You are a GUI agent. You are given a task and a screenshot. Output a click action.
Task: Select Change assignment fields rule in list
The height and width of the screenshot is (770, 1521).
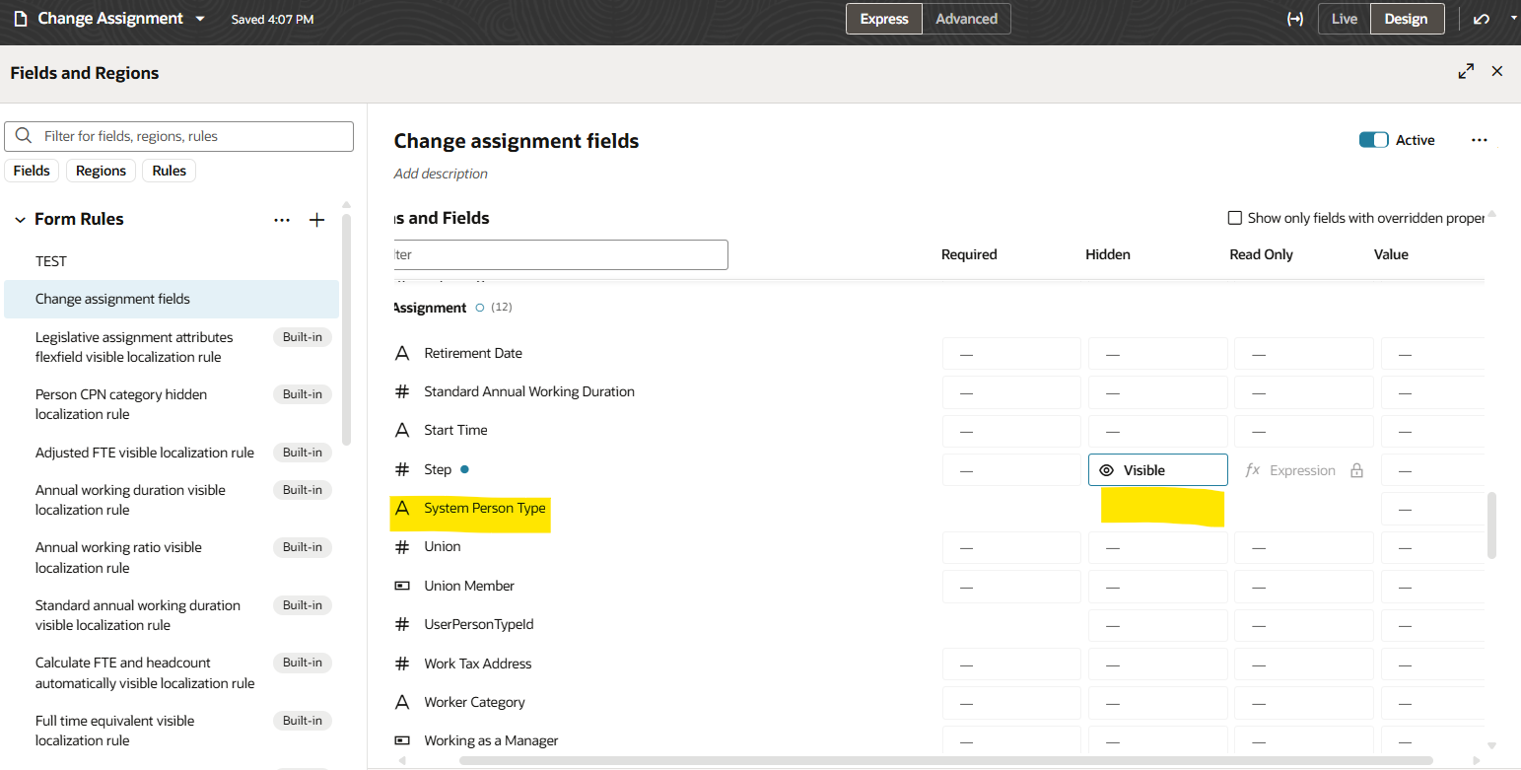172,299
